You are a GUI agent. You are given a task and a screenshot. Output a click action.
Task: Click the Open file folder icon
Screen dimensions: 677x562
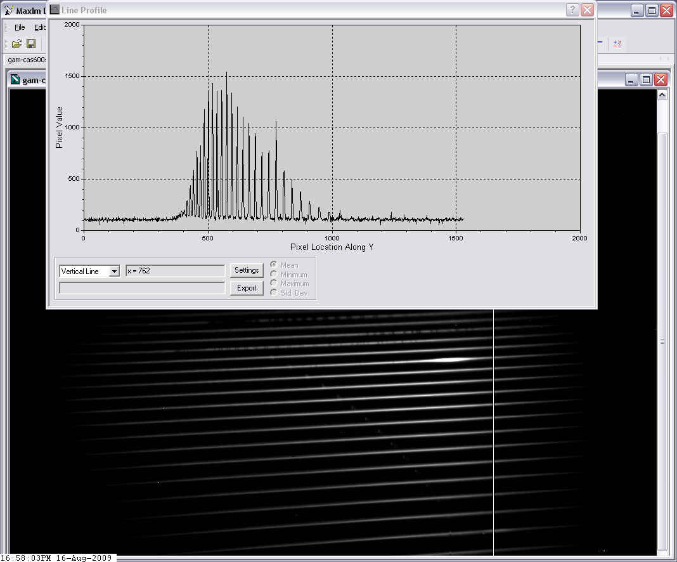click(16, 44)
